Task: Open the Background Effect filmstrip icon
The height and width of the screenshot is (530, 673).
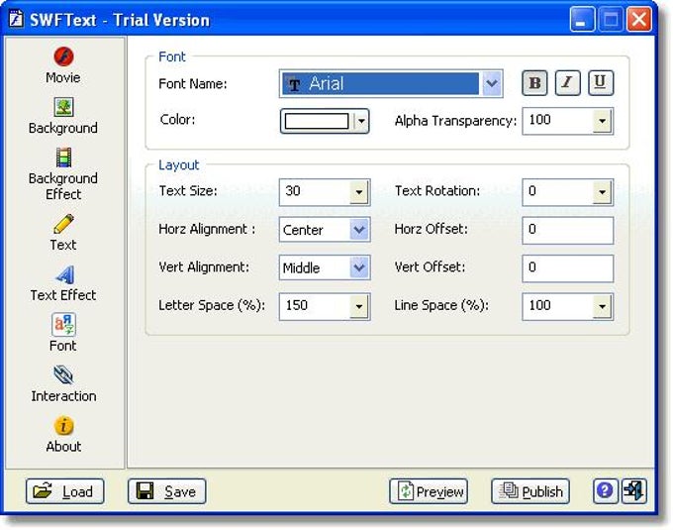Action: point(64,158)
